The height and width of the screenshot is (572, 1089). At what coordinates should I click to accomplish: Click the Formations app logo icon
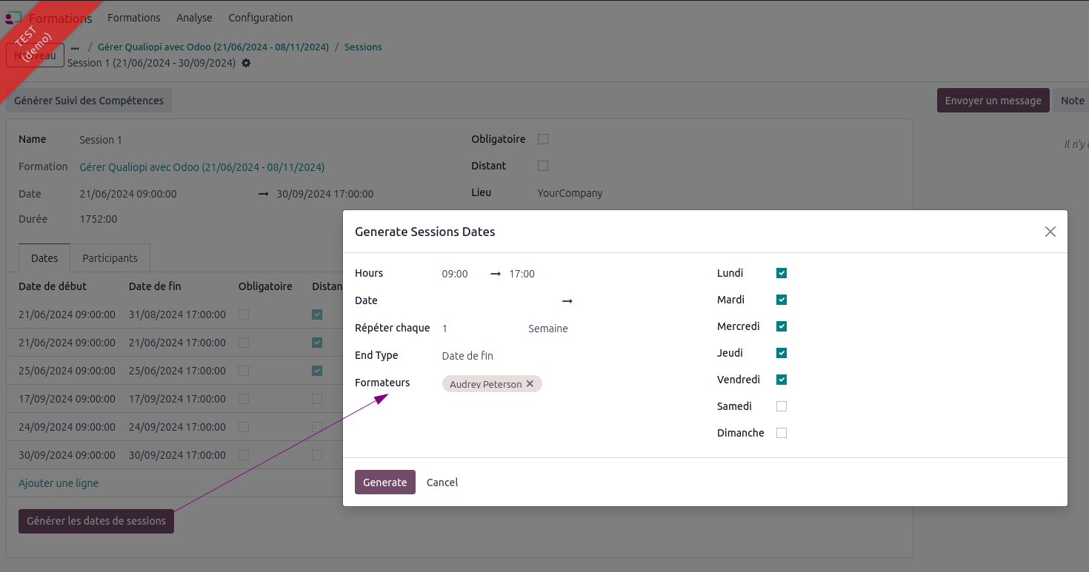coord(14,18)
